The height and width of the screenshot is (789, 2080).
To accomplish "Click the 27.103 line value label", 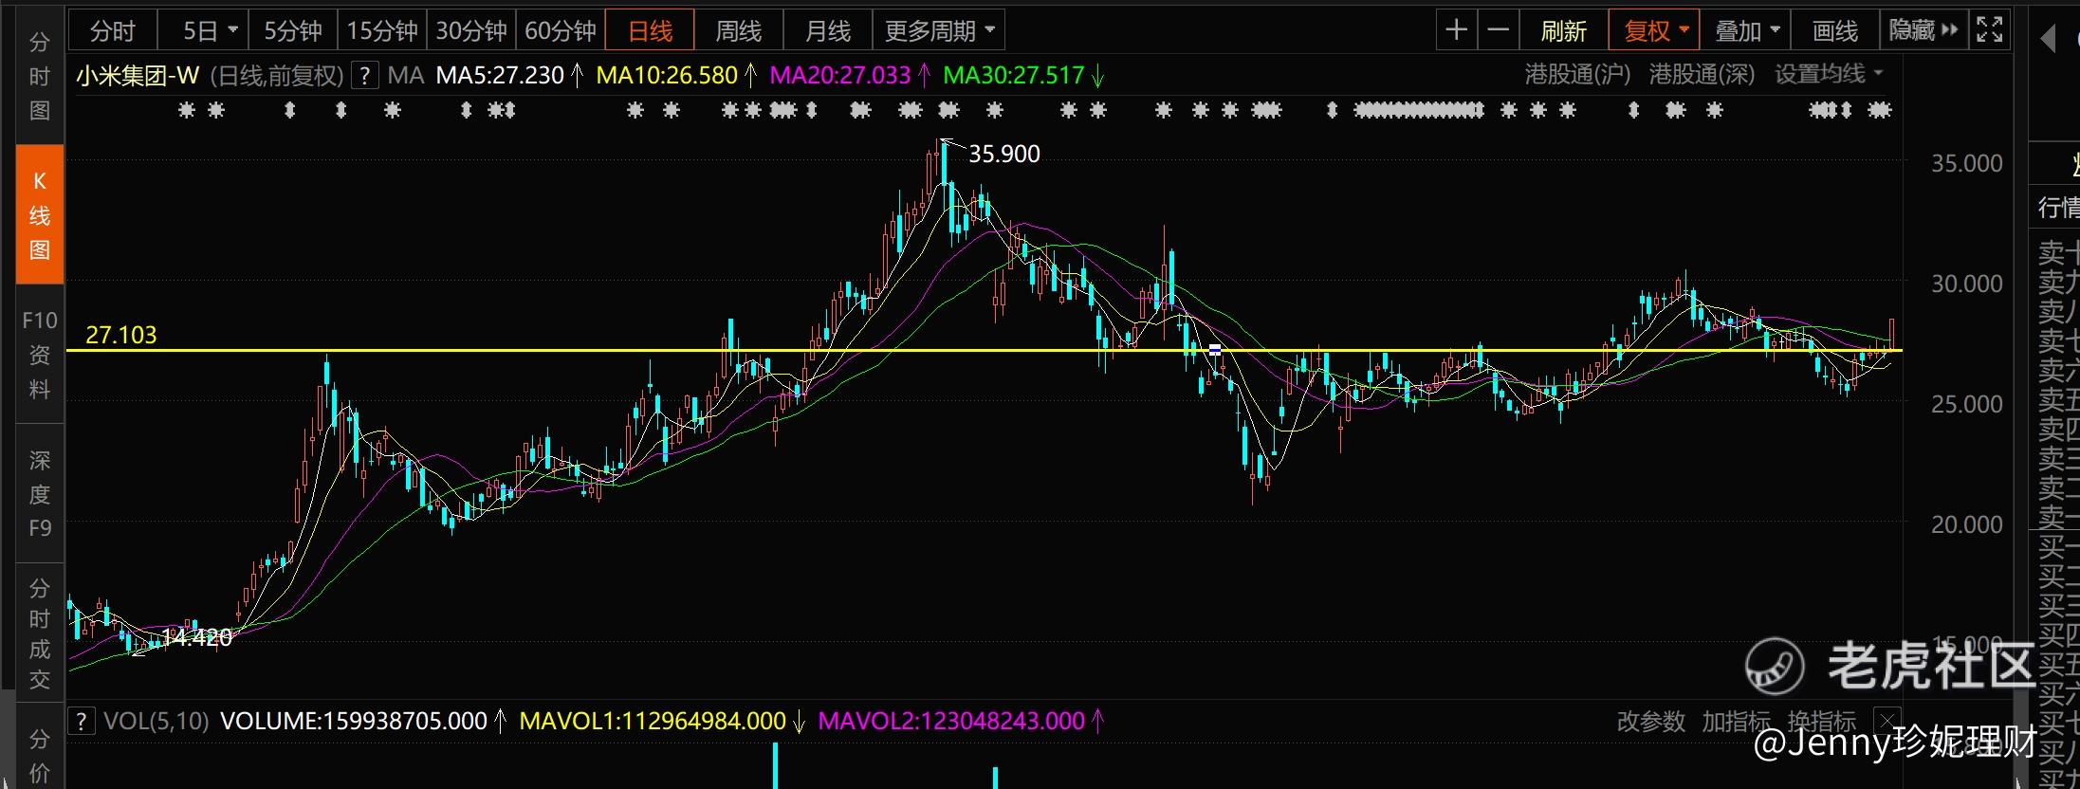I will click(x=120, y=335).
